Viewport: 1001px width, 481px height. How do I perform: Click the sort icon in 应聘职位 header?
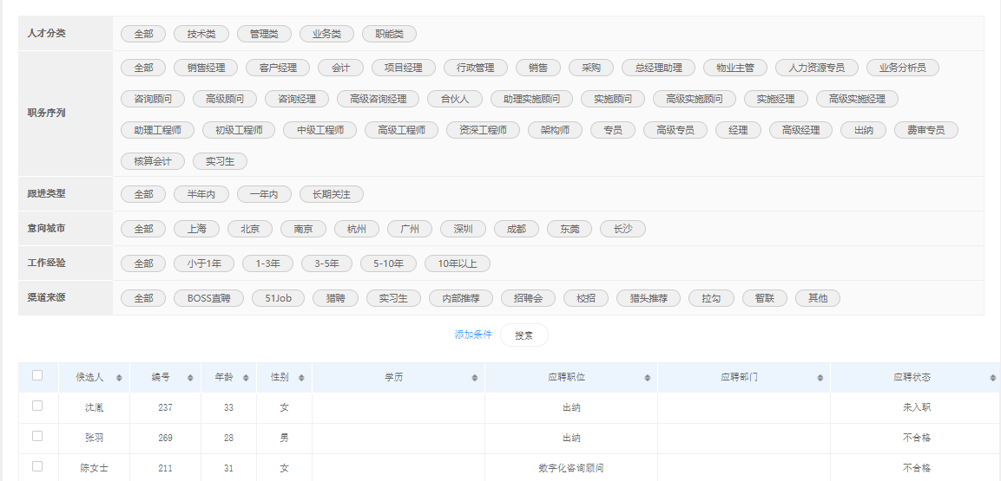pyautogui.click(x=647, y=378)
